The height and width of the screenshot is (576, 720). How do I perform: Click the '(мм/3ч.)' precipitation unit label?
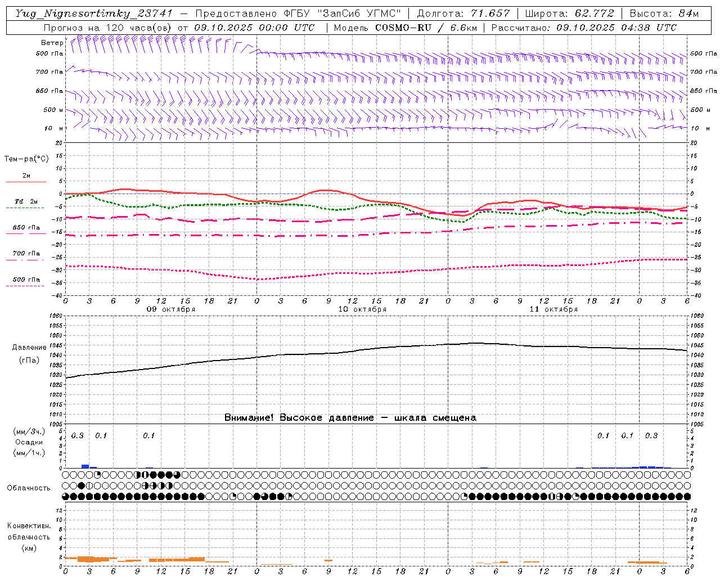[29, 431]
